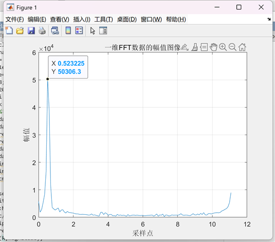Click the Link Plot toolbar icon
275x242 pixels.
click(55, 31)
